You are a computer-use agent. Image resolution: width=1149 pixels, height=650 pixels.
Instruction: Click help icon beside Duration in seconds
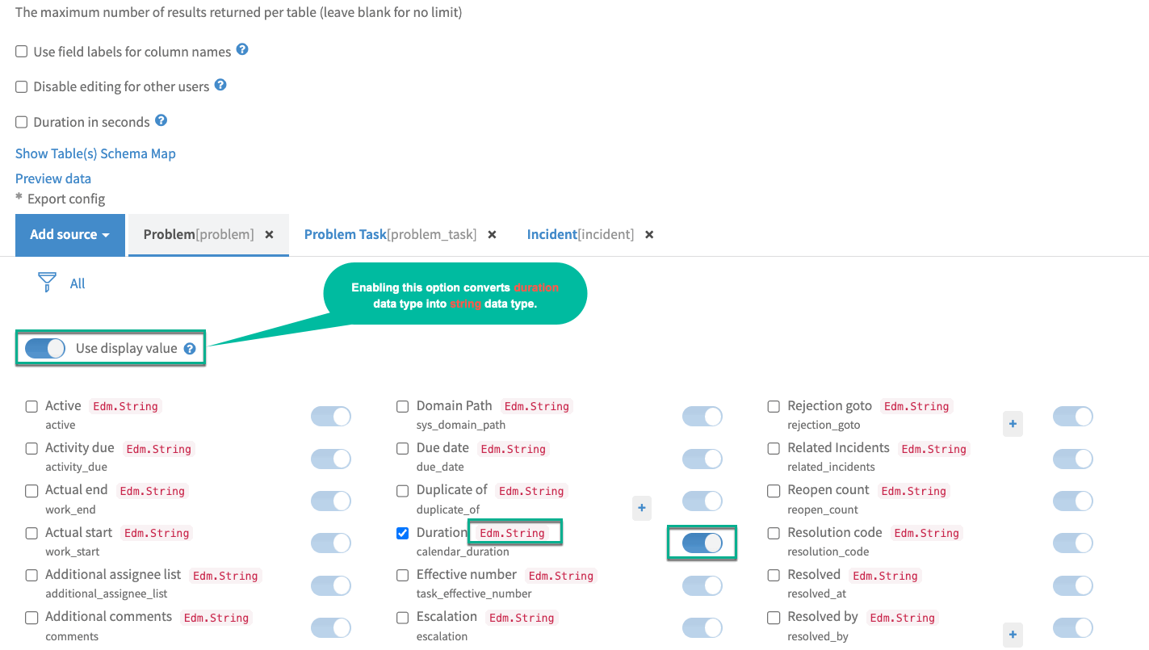(161, 120)
